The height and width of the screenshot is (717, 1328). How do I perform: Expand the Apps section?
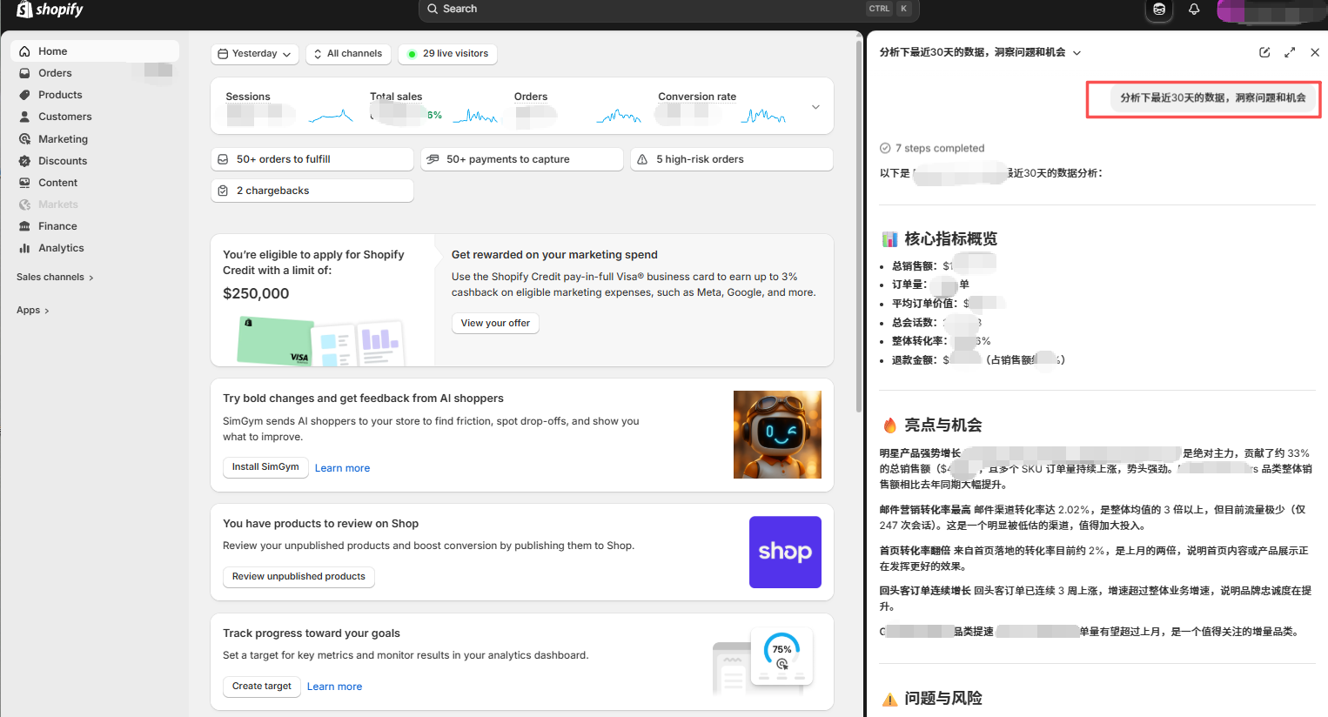[33, 311]
